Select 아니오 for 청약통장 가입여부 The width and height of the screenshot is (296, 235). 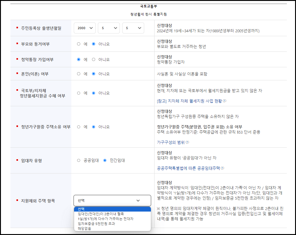(93, 59)
